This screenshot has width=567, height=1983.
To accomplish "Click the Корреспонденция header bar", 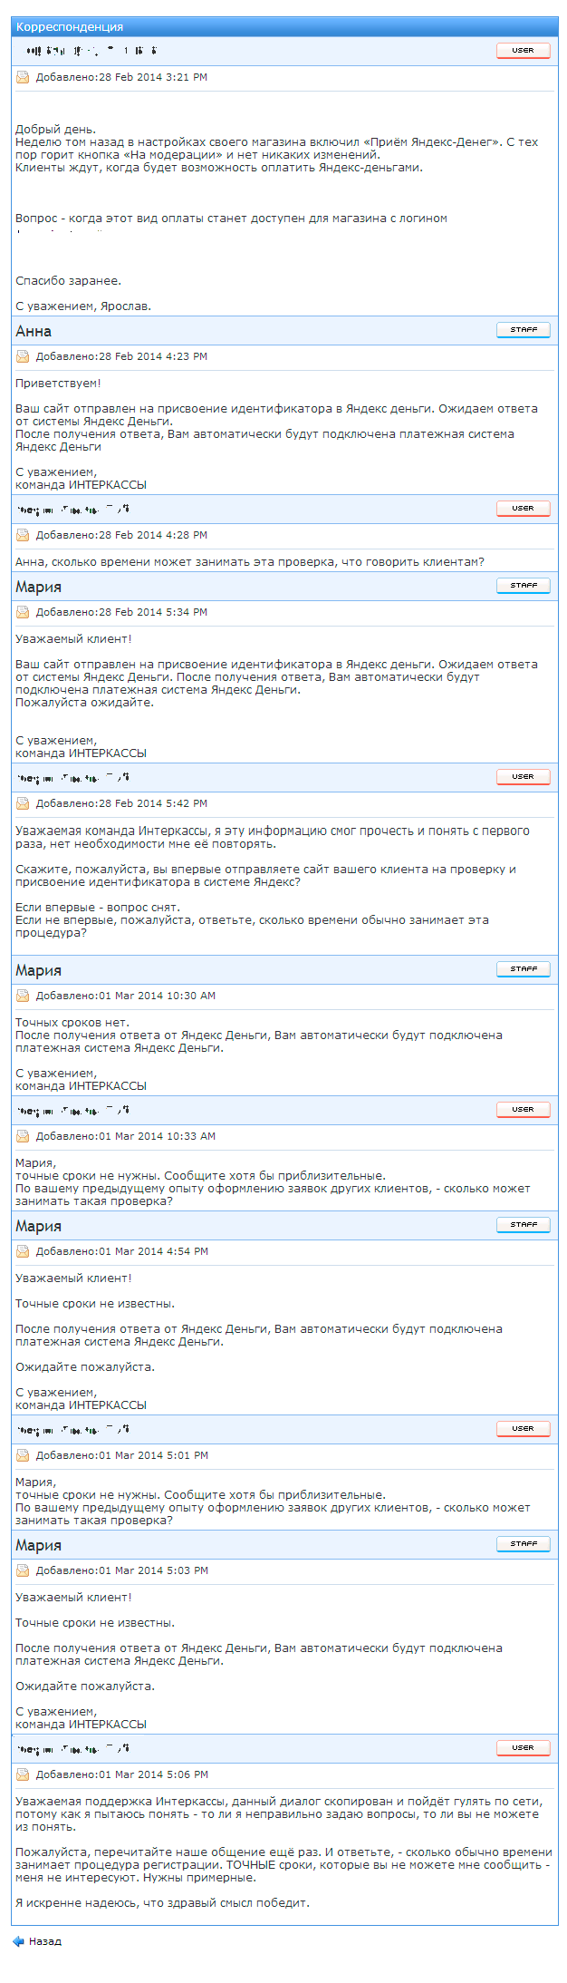I will click(283, 27).
